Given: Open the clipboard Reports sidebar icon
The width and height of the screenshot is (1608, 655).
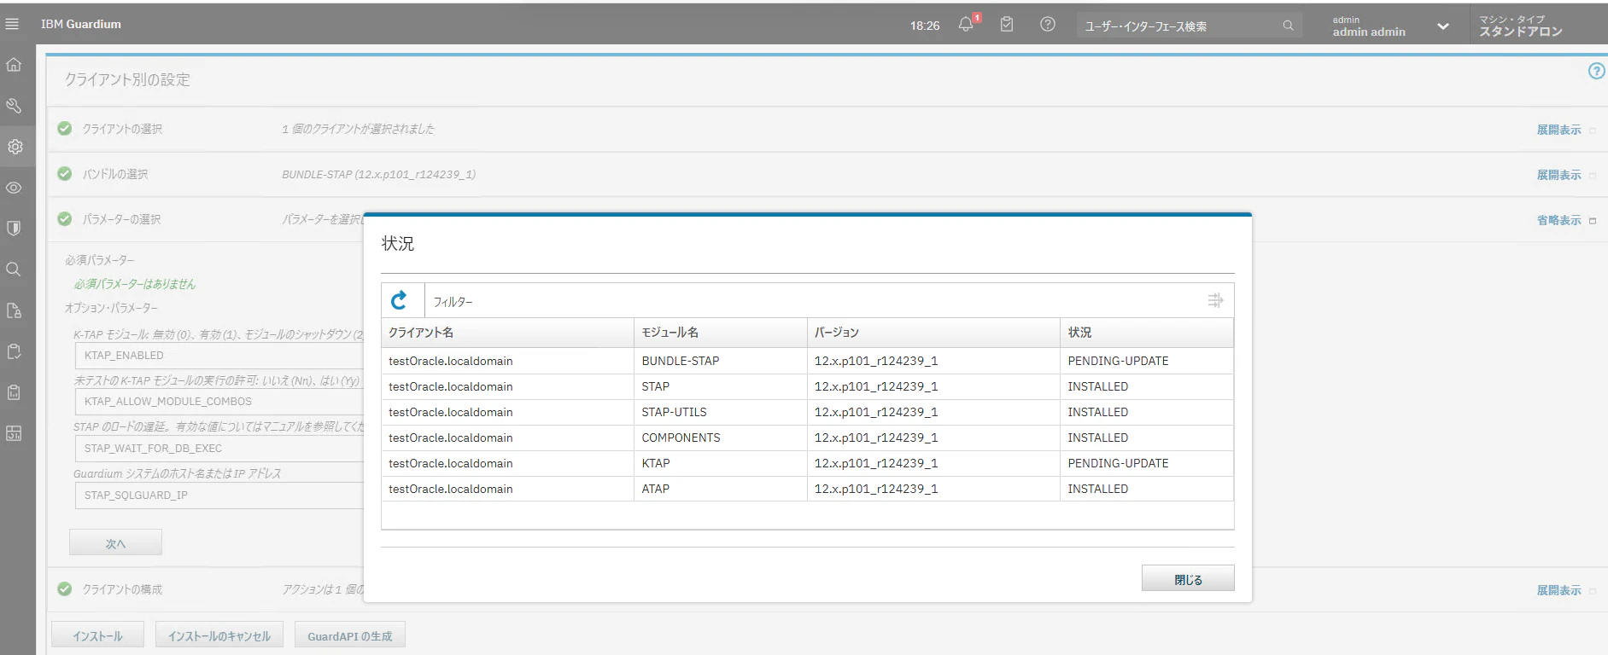Looking at the screenshot, I should [x=14, y=351].
